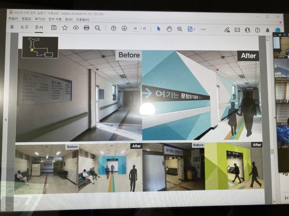289x216 pixels.
Task: Switch to the 홈 tab
Action: (x=12, y=27)
